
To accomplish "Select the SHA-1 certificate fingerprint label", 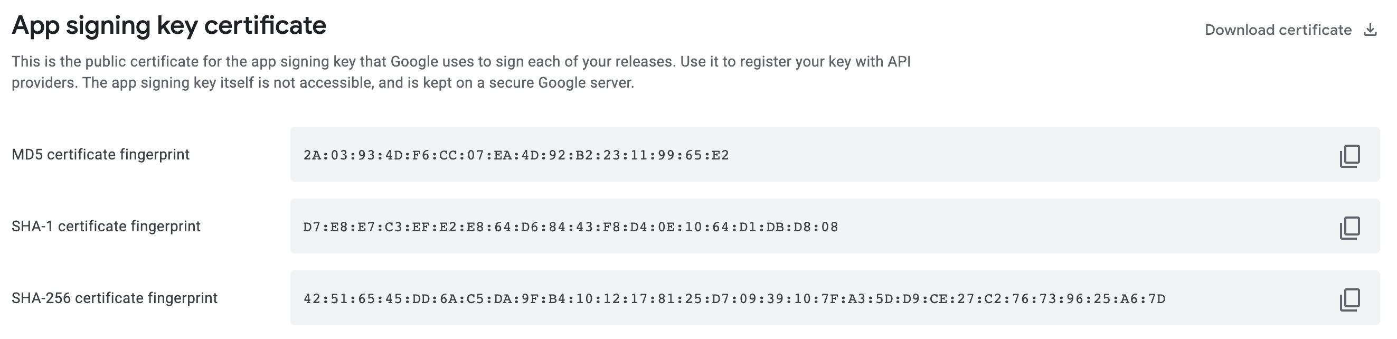I will 106,226.
